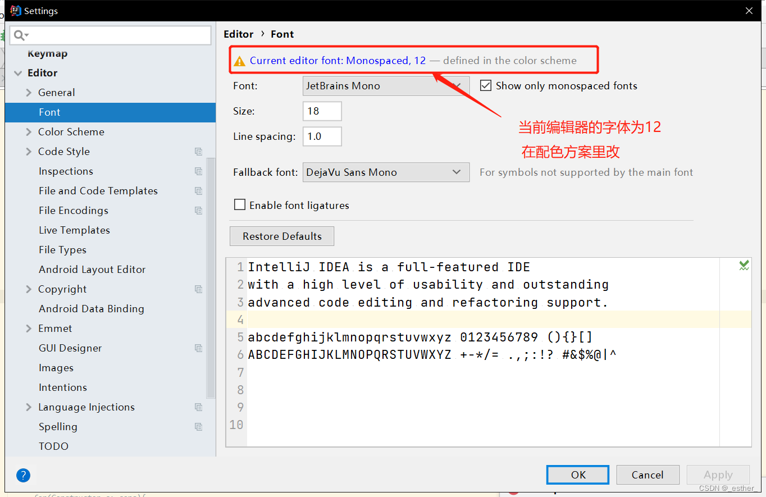The height and width of the screenshot is (497, 766).
Task: Follow the Current editor font link
Action: 338,61
